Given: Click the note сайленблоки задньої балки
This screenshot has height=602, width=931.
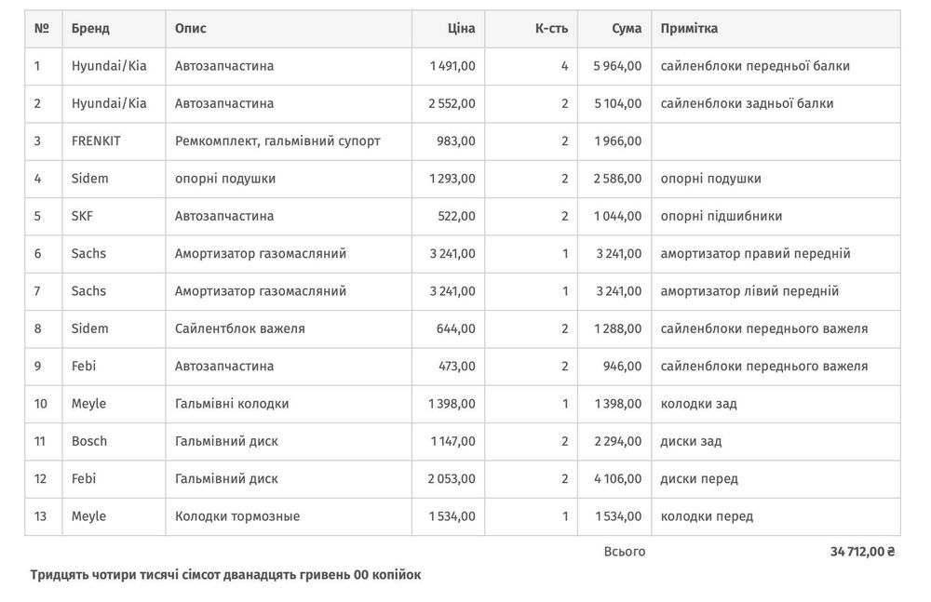Looking at the screenshot, I should (747, 103).
